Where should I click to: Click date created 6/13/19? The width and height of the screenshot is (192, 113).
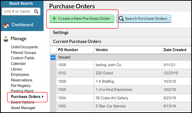click(170, 106)
